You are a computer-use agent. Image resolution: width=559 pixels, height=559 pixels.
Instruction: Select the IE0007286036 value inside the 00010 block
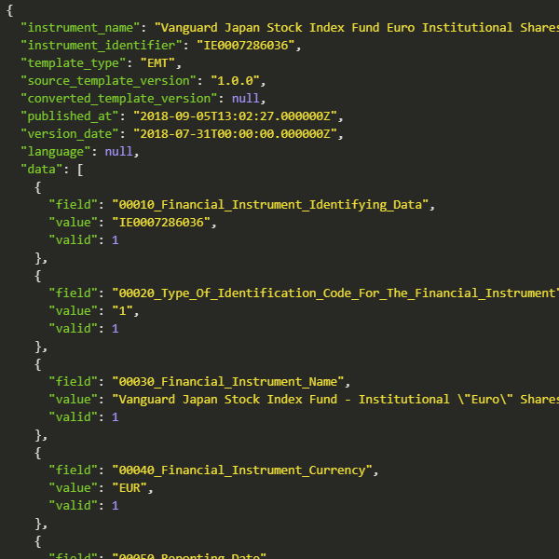(161, 223)
